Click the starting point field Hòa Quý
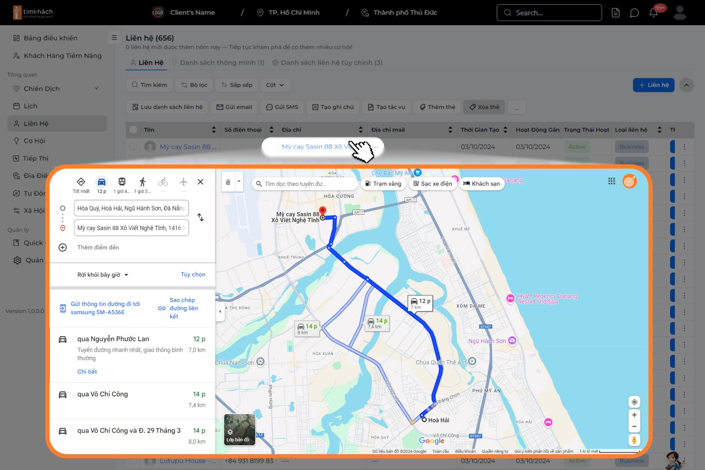Viewport: 705px width, 470px height. pos(131,208)
